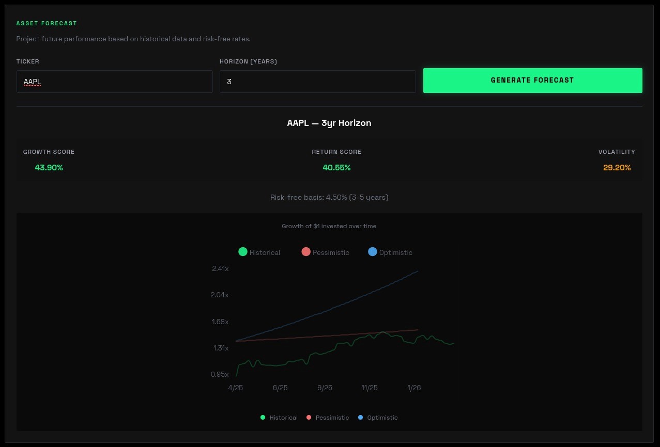Image resolution: width=660 pixels, height=447 pixels.
Task: Toggle the Pessimistic series in top legend
Action: (x=326, y=252)
